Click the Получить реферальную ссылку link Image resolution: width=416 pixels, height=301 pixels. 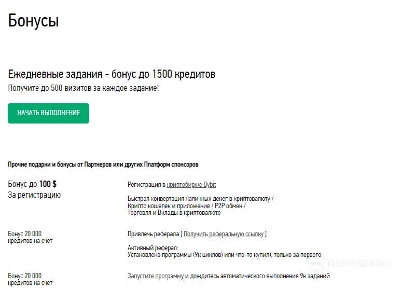tap(224, 234)
